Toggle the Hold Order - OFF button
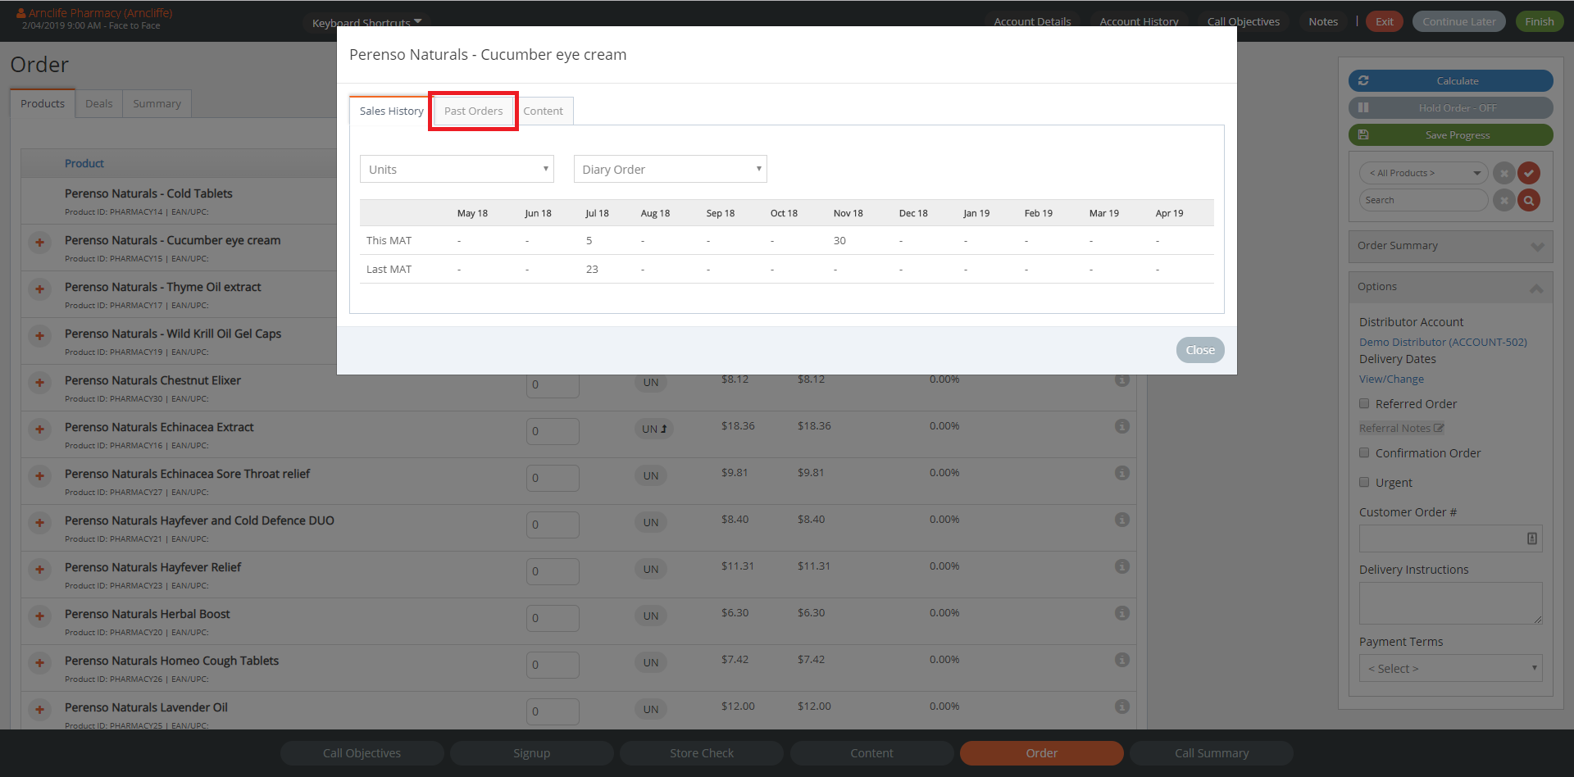Viewport: 1574px width, 777px height. tap(1450, 107)
